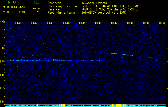Viewport: 168px width, 107px height.
Task: Click the 0144 time marker
Action: click(x=66, y=23)
